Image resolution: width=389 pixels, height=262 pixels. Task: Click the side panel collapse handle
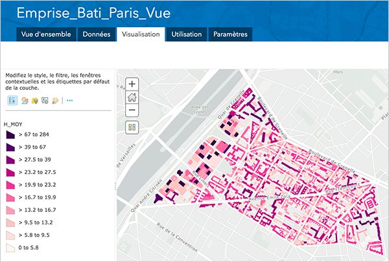coord(115,186)
